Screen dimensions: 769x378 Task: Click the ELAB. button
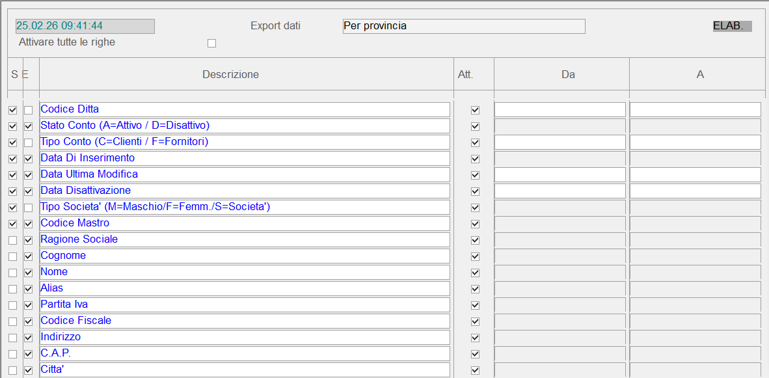[x=732, y=26]
